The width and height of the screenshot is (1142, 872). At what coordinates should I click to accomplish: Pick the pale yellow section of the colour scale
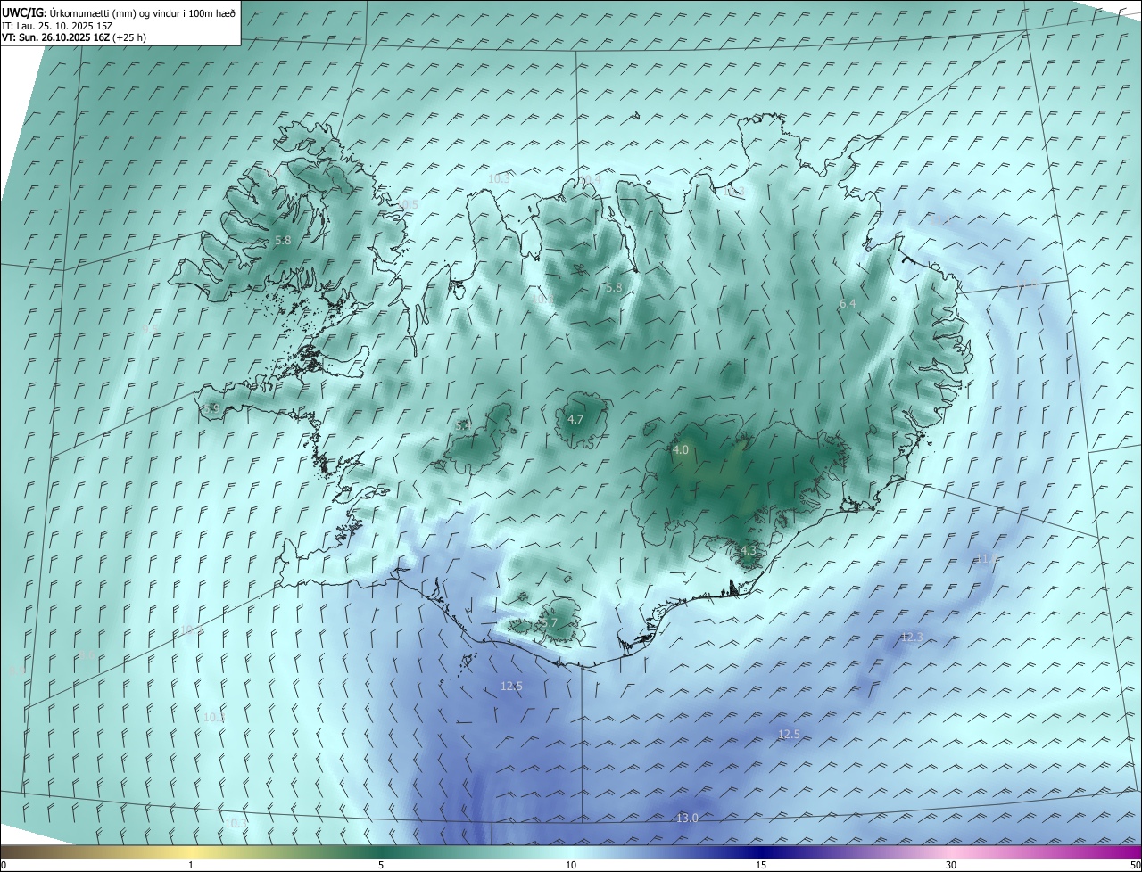tap(191, 851)
